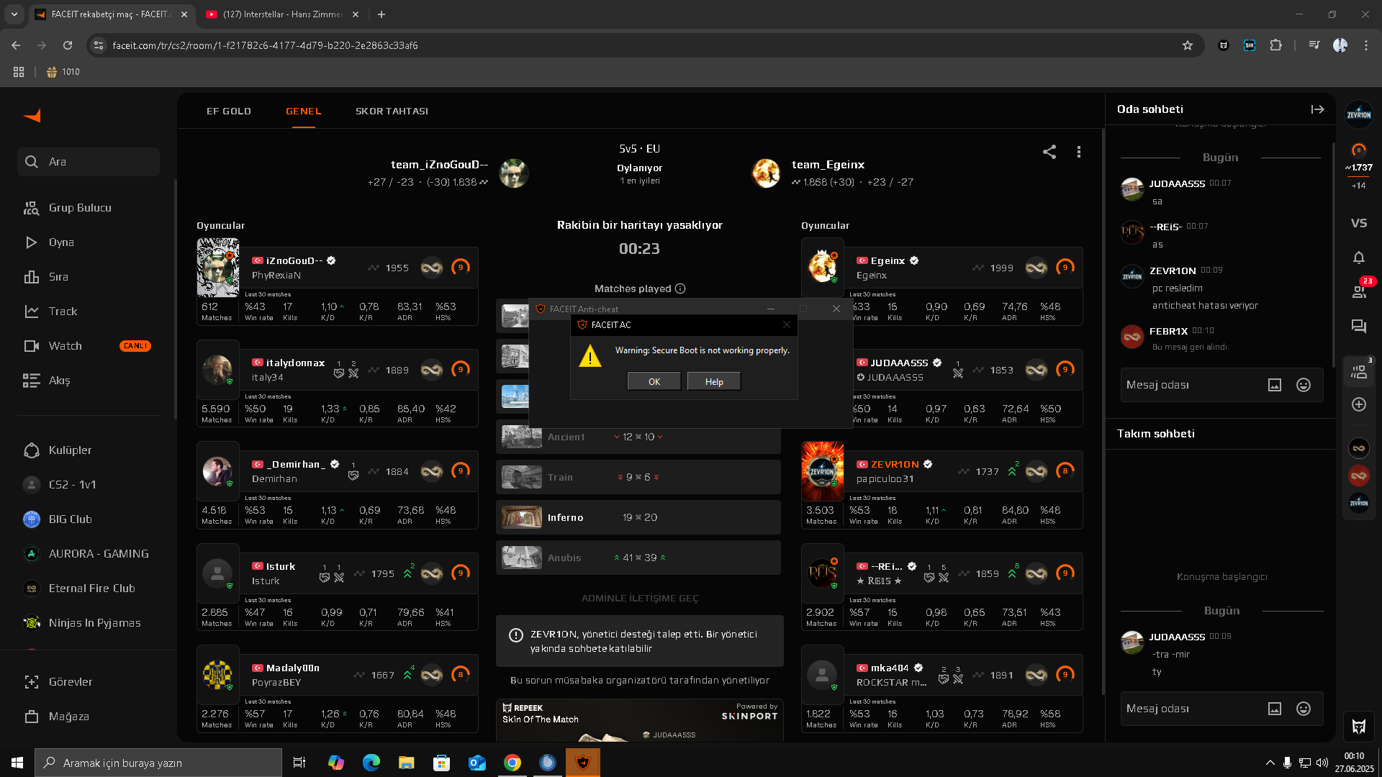Screen dimensions: 1382x777
Task: Show hidden system tray icons
Action: pyautogui.click(x=1270, y=763)
